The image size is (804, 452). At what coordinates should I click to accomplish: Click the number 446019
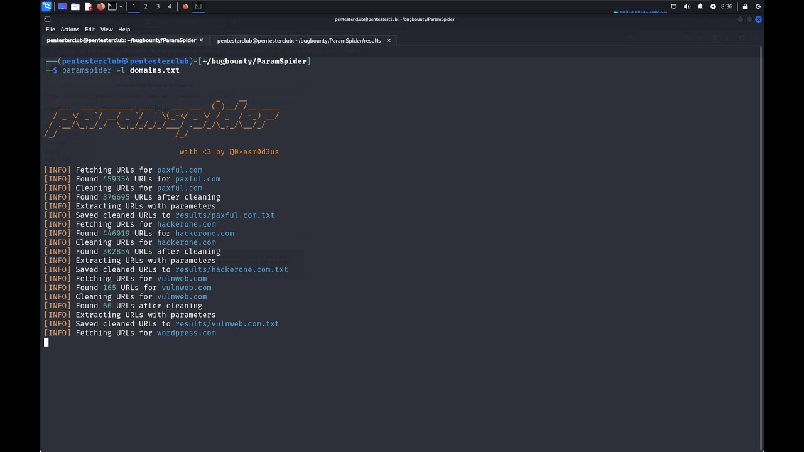click(116, 234)
